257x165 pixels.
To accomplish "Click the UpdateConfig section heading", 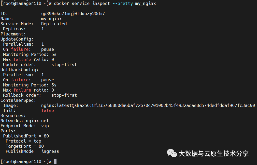I will tap(17, 39).
